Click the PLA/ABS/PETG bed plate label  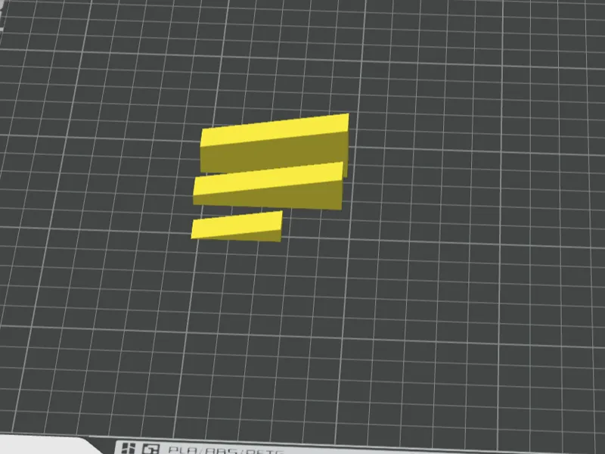pos(226,450)
